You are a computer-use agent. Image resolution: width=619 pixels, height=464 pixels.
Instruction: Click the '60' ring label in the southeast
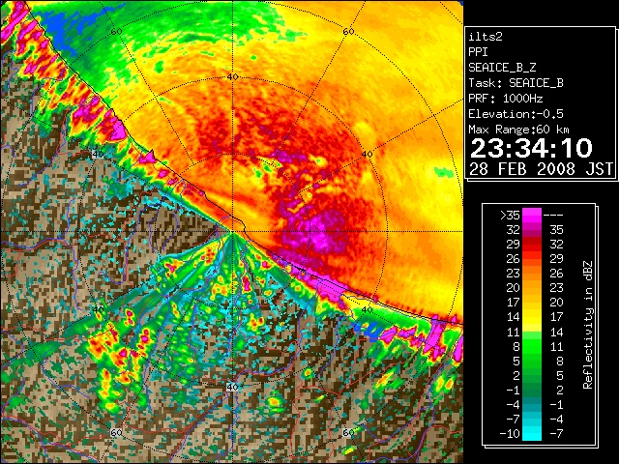coord(348,432)
